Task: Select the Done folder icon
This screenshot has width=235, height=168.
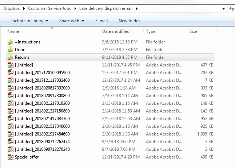Action: (x=10, y=49)
